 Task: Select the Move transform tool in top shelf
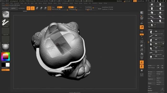coord(37,8)
